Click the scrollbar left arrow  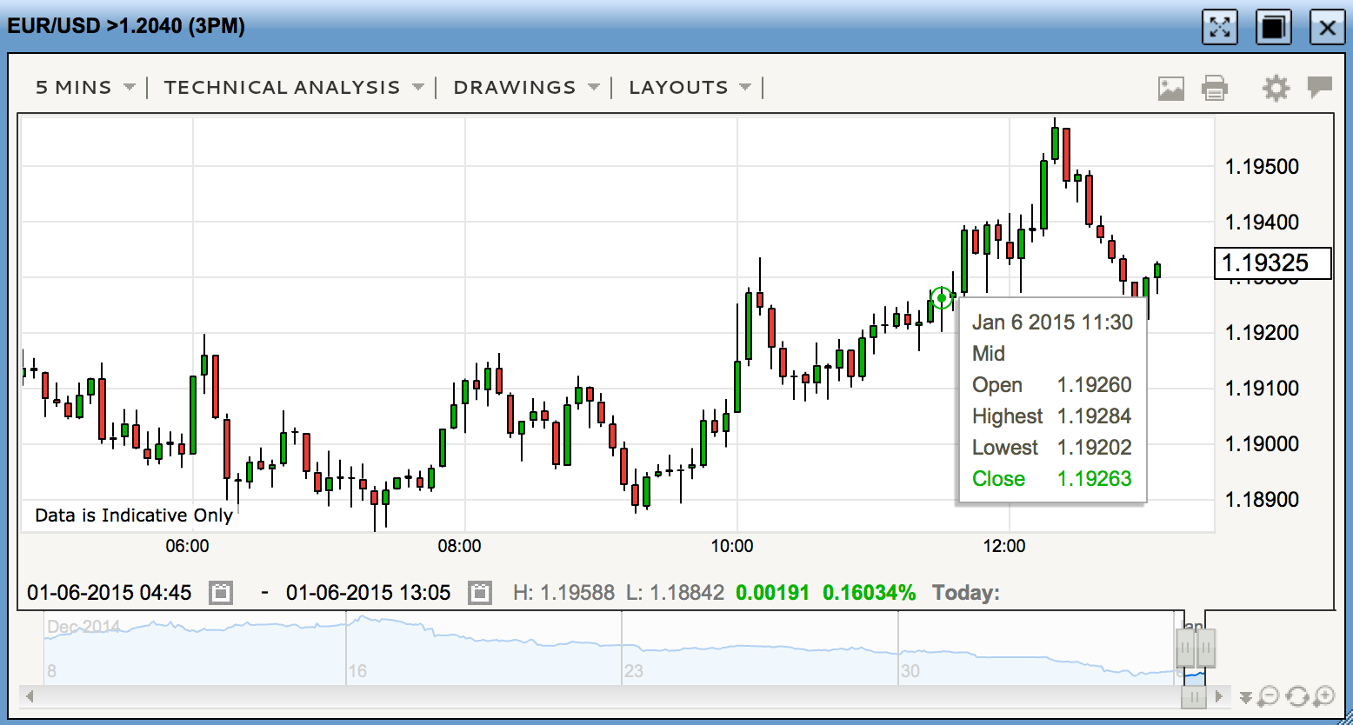[x=30, y=696]
